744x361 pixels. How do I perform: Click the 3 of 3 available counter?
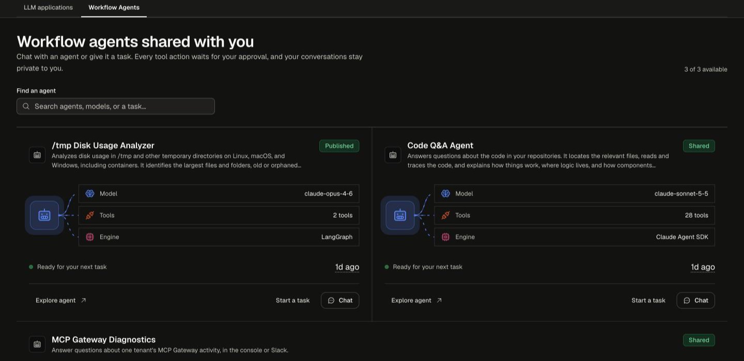(x=706, y=69)
